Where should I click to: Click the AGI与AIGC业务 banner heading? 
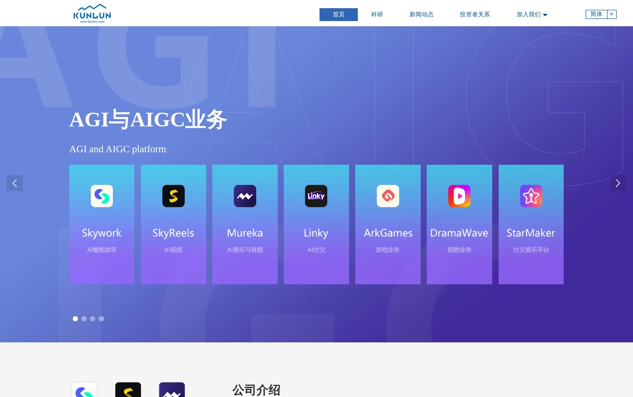148,120
